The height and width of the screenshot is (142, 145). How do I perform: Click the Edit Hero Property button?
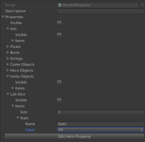[x=74, y=137]
